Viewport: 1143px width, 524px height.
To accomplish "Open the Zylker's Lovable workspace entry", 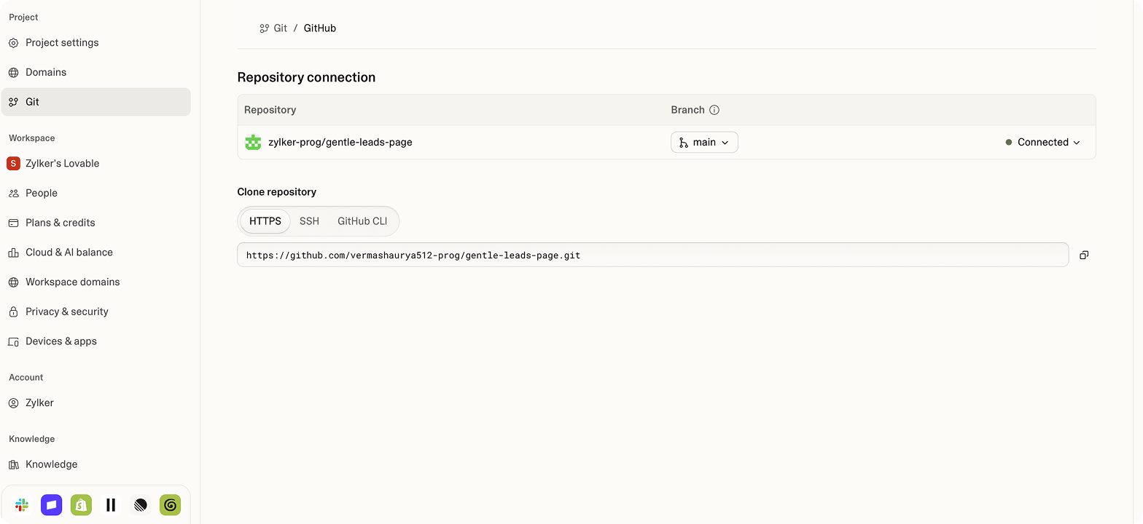I will click(96, 164).
